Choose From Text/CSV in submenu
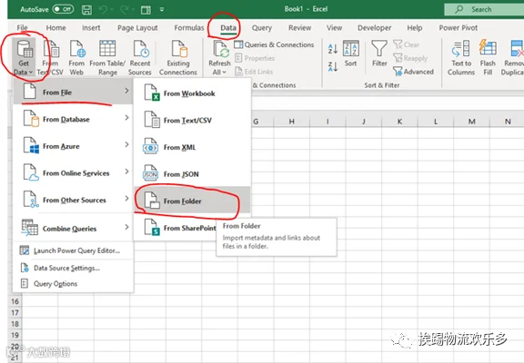 point(192,120)
